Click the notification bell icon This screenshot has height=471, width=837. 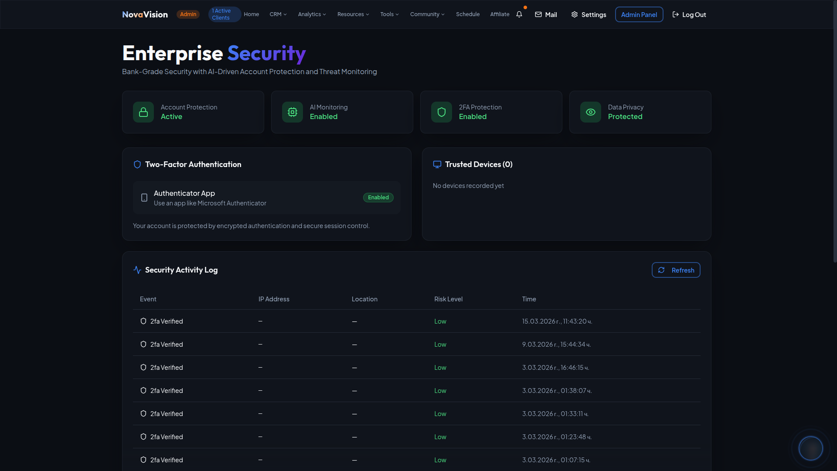519,14
